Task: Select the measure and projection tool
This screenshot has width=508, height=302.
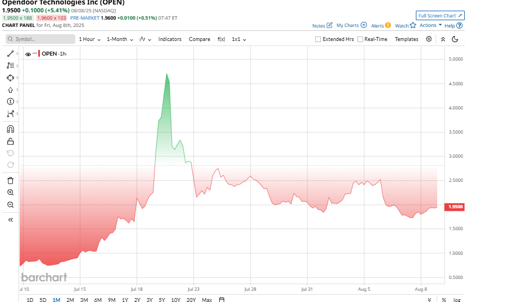Action: (x=10, y=113)
